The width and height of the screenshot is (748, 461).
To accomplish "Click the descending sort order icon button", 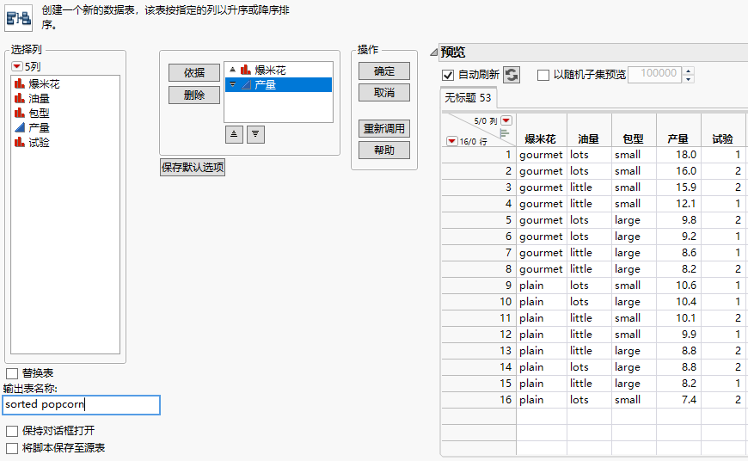I will 255,134.
